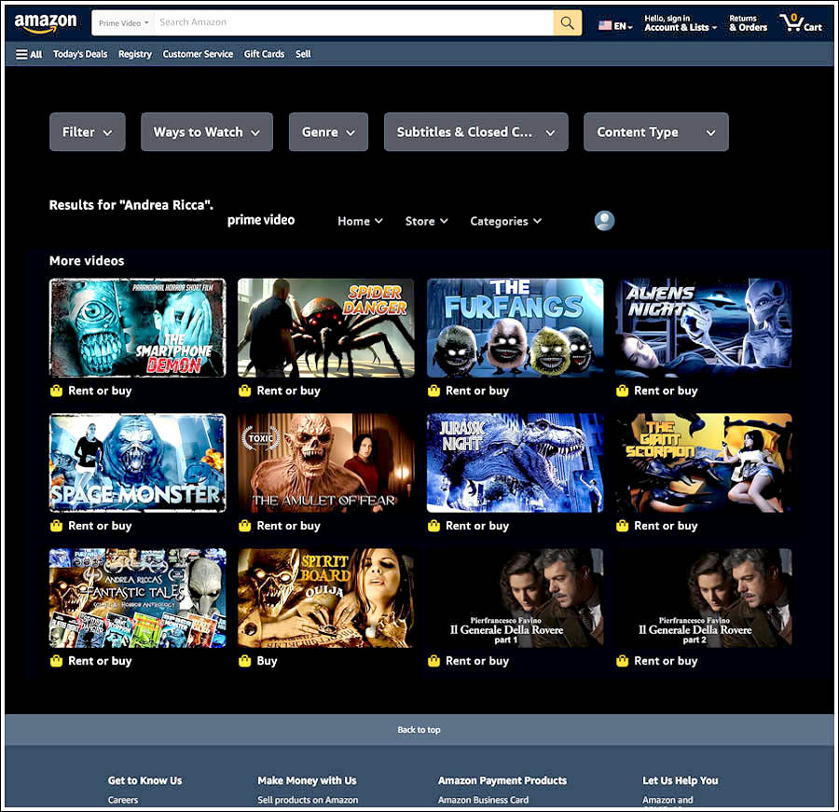Open The Amulet of Fear thumbnail

(326, 462)
